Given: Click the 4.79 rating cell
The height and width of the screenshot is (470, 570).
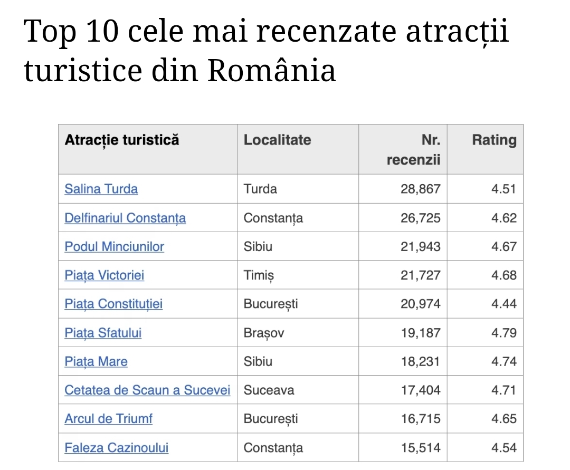Looking at the screenshot, I should point(486,333).
